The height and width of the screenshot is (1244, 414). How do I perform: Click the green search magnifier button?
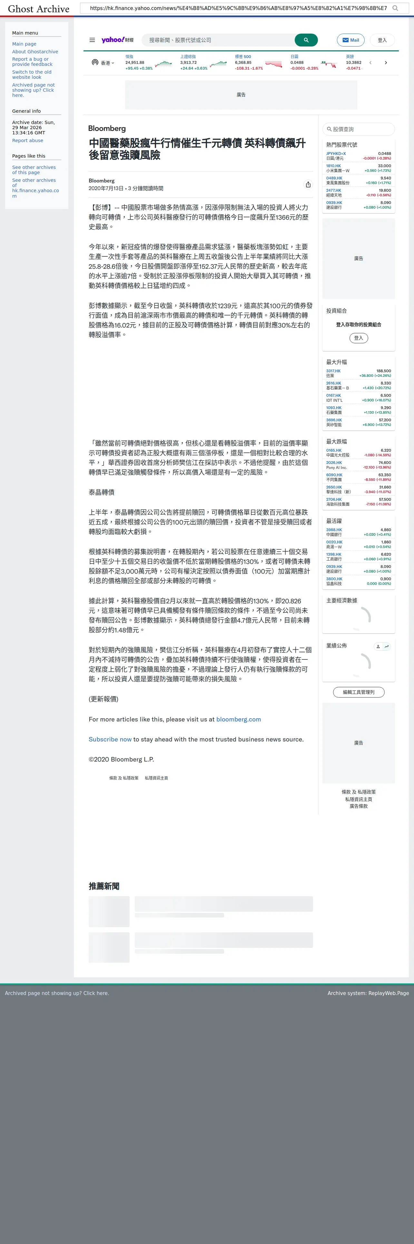306,40
